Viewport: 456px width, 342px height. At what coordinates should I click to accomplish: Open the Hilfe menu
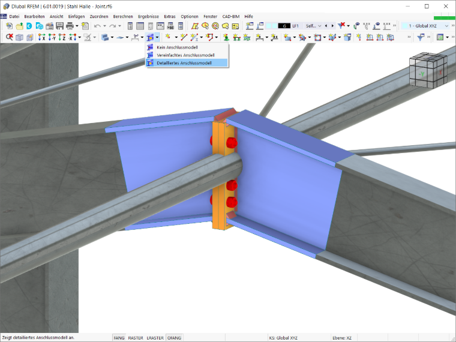click(248, 17)
